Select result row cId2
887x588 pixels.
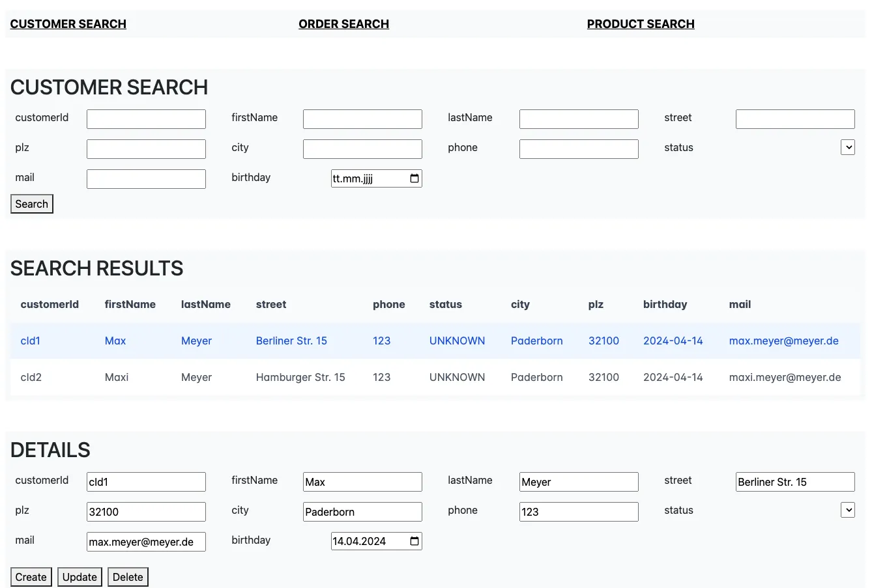[435, 377]
